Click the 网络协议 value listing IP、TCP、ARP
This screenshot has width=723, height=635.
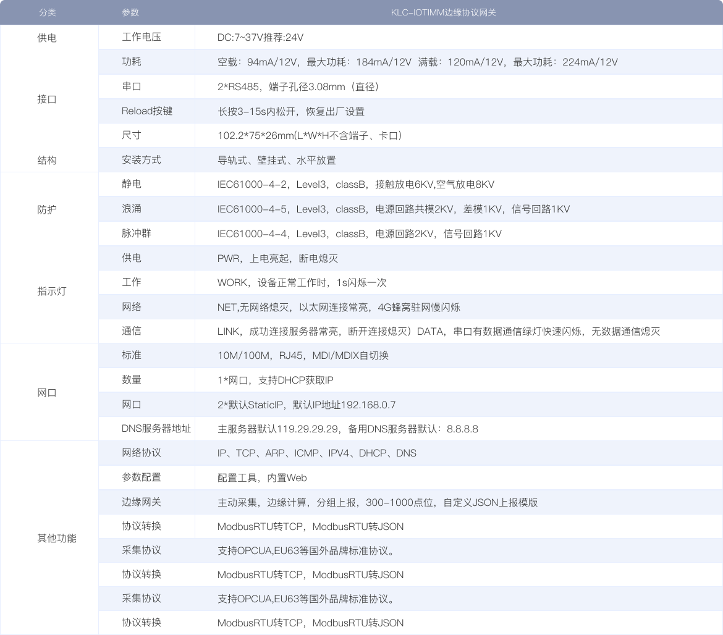(x=315, y=453)
